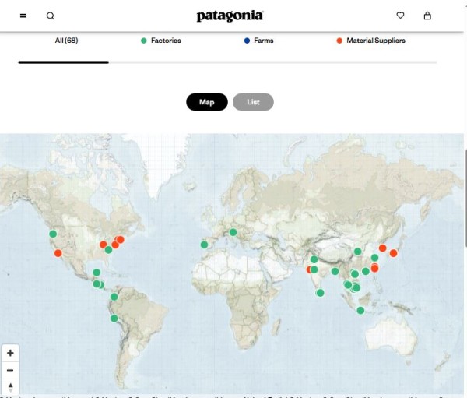Select the All (68) filter tab
The image size is (467, 398).
pos(66,41)
